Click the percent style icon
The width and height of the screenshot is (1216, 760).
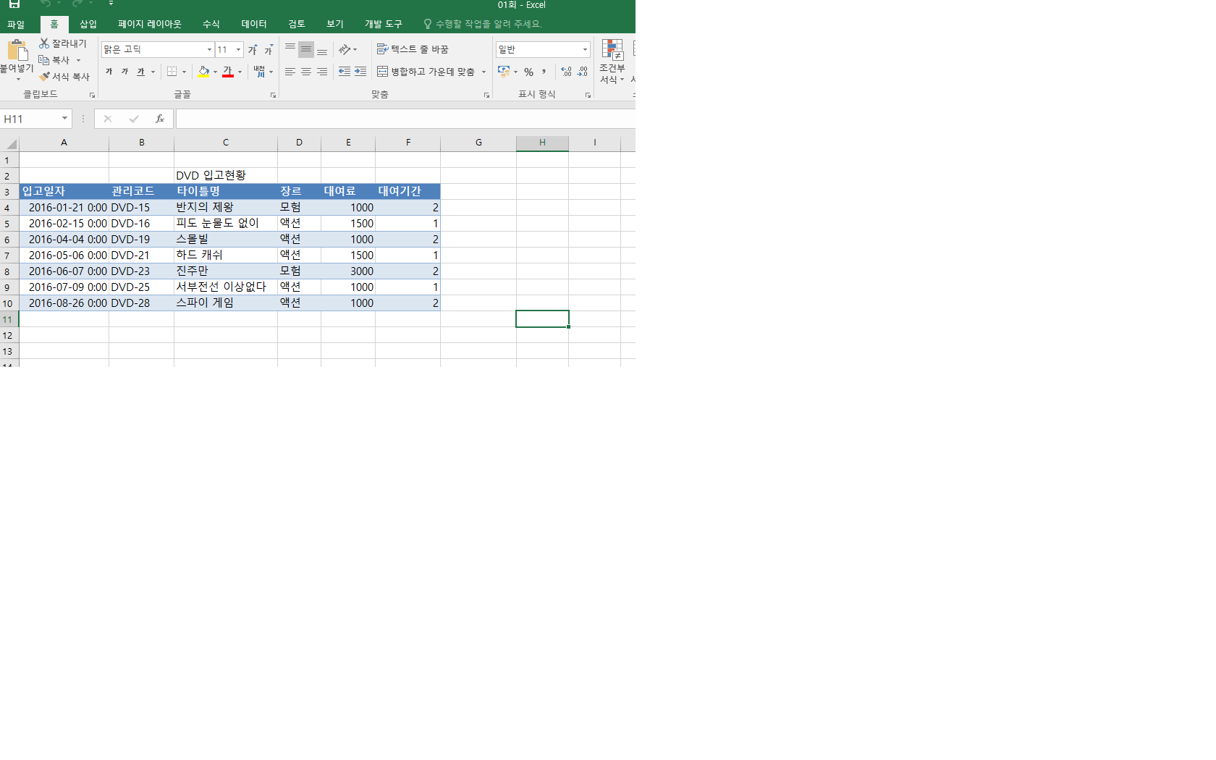click(528, 72)
